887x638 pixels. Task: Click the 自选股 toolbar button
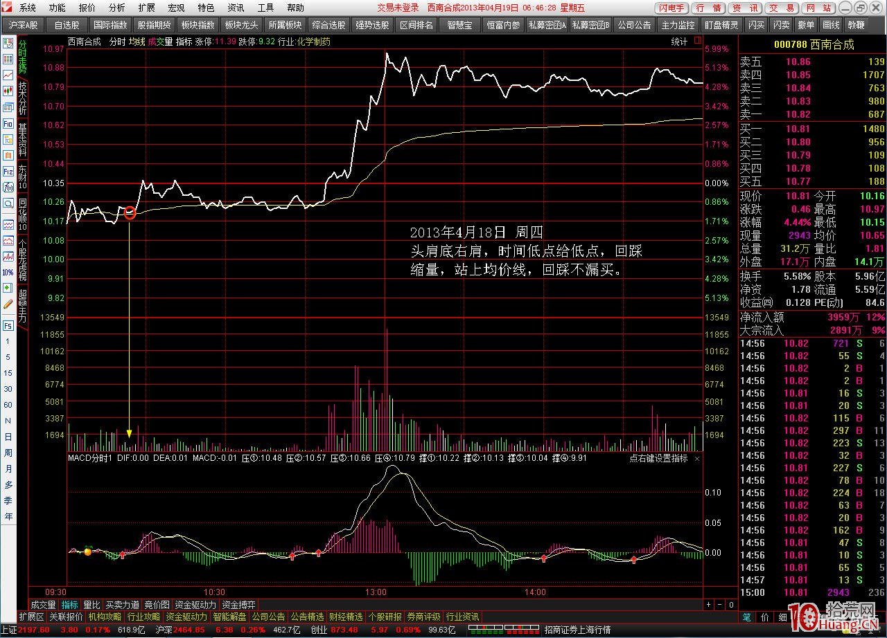click(67, 25)
